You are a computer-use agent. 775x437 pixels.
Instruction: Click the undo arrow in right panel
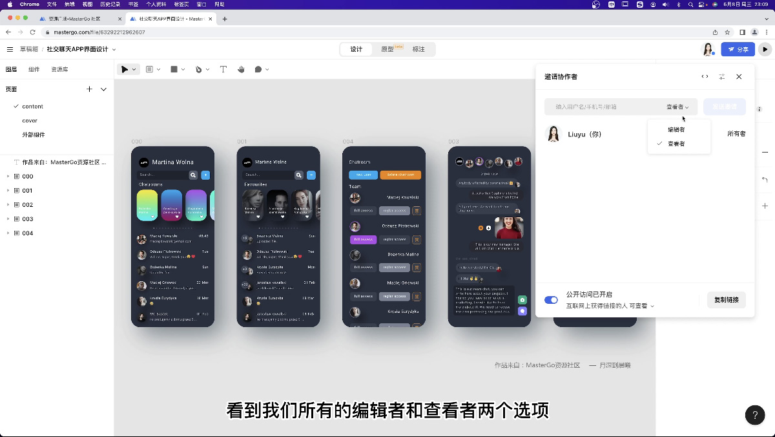[x=765, y=180]
